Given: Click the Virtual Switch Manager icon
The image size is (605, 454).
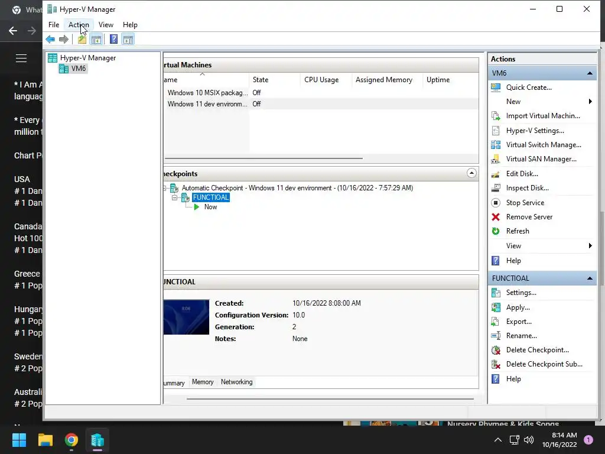Looking at the screenshot, I should click(x=496, y=145).
